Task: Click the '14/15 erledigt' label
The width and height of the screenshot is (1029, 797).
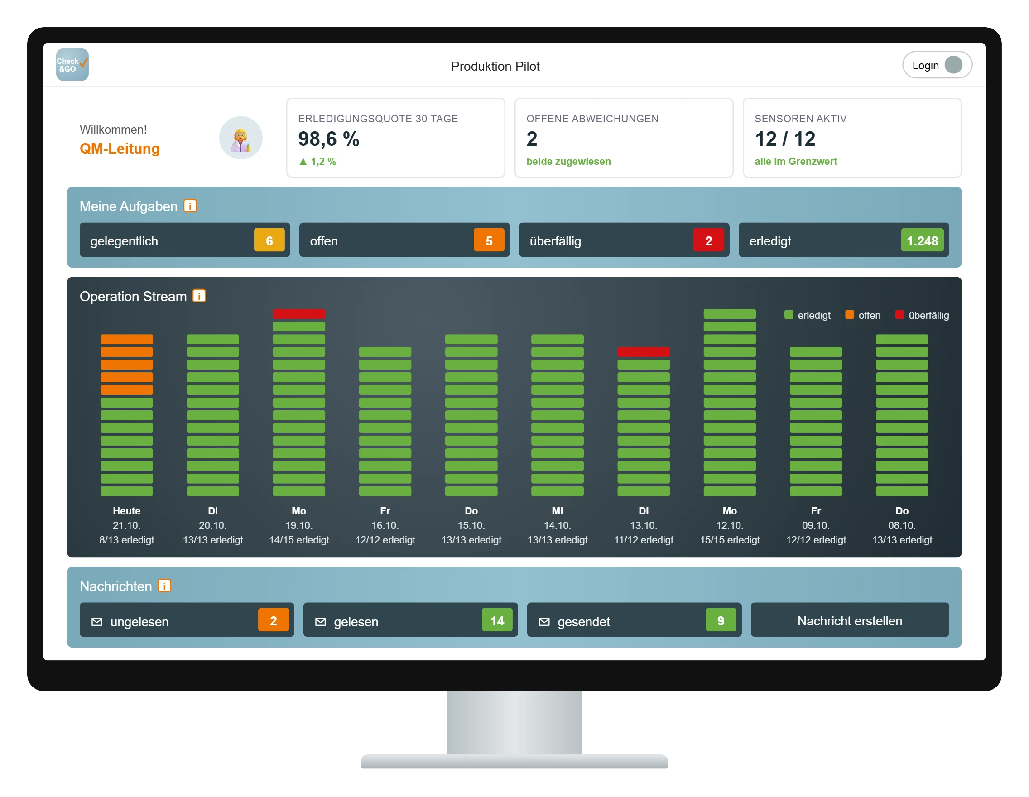Action: (x=299, y=540)
